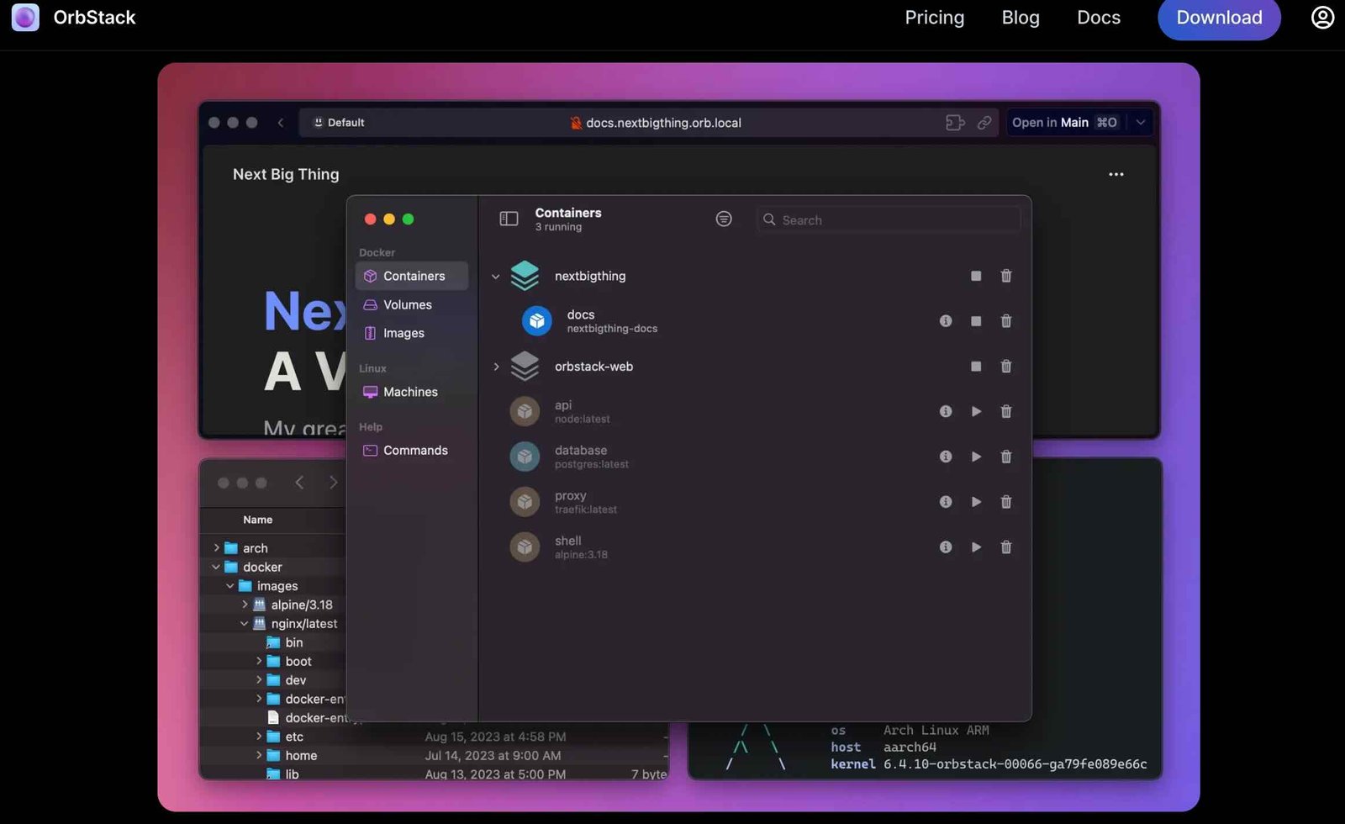The height and width of the screenshot is (824, 1345).
Task: Stop the nextbigthing group
Action: click(x=976, y=276)
